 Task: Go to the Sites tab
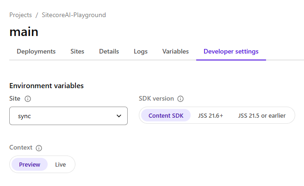pos(77,51)
